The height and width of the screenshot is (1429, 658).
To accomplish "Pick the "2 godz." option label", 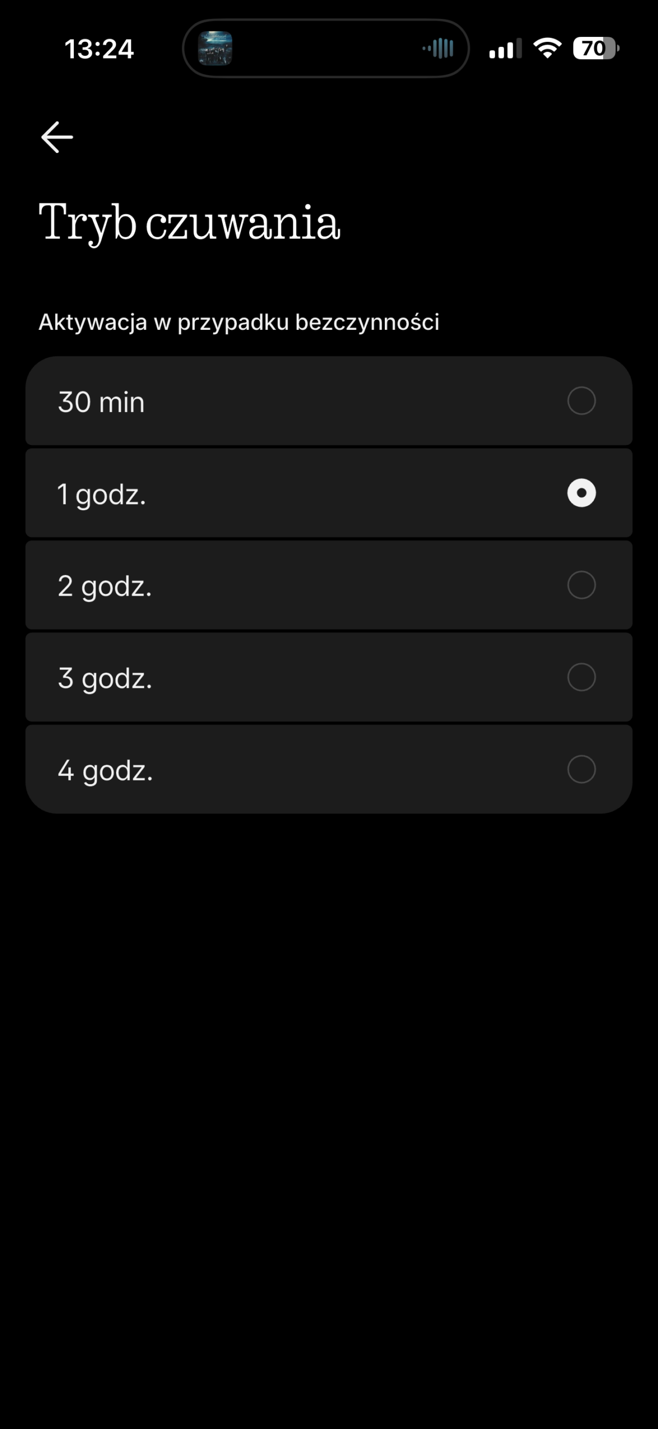I will point(104,586).
